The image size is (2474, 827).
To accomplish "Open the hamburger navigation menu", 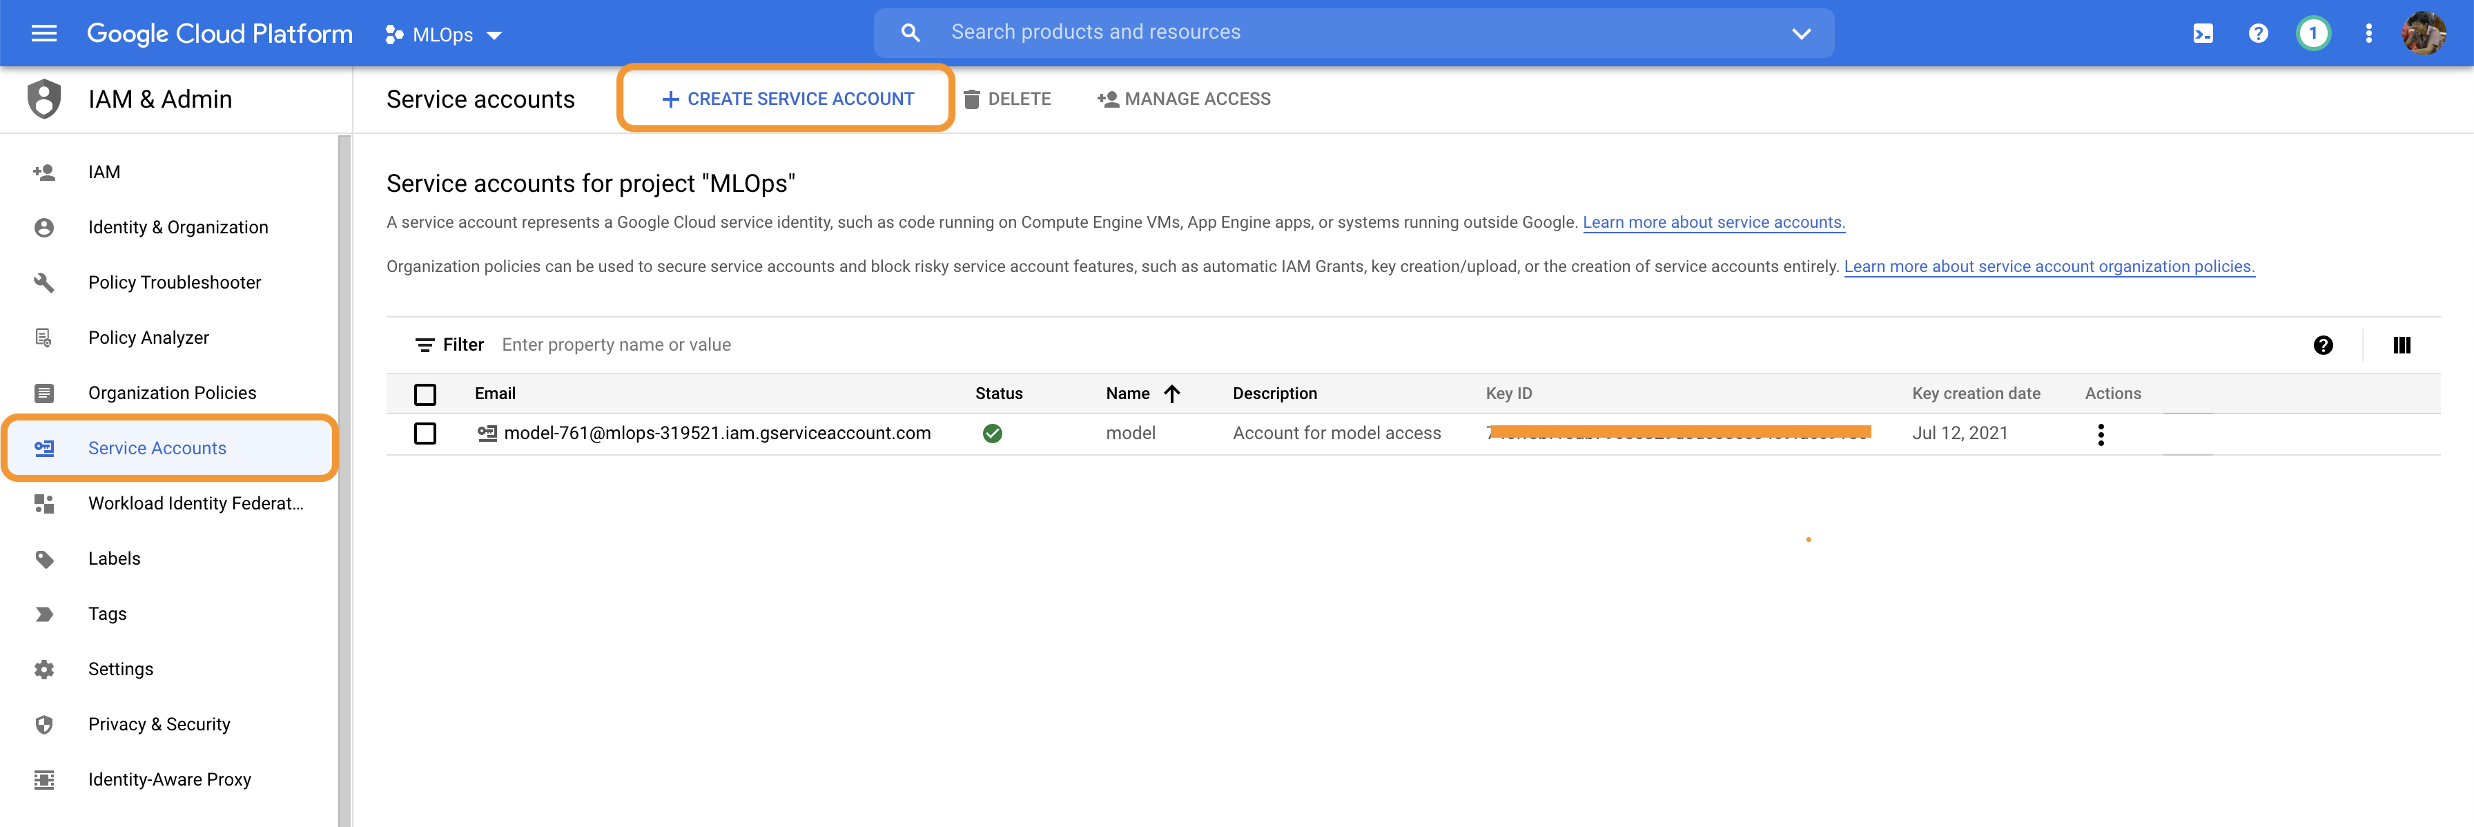I will click(44, 34).
